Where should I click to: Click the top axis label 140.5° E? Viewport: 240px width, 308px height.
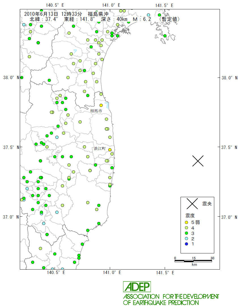coord(55,5)
